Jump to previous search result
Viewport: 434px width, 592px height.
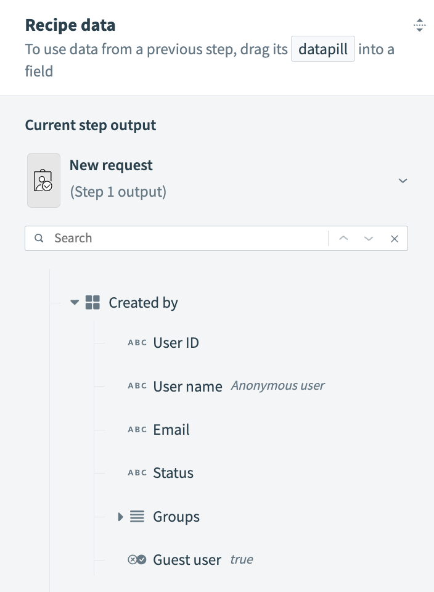tap(344, 239)
